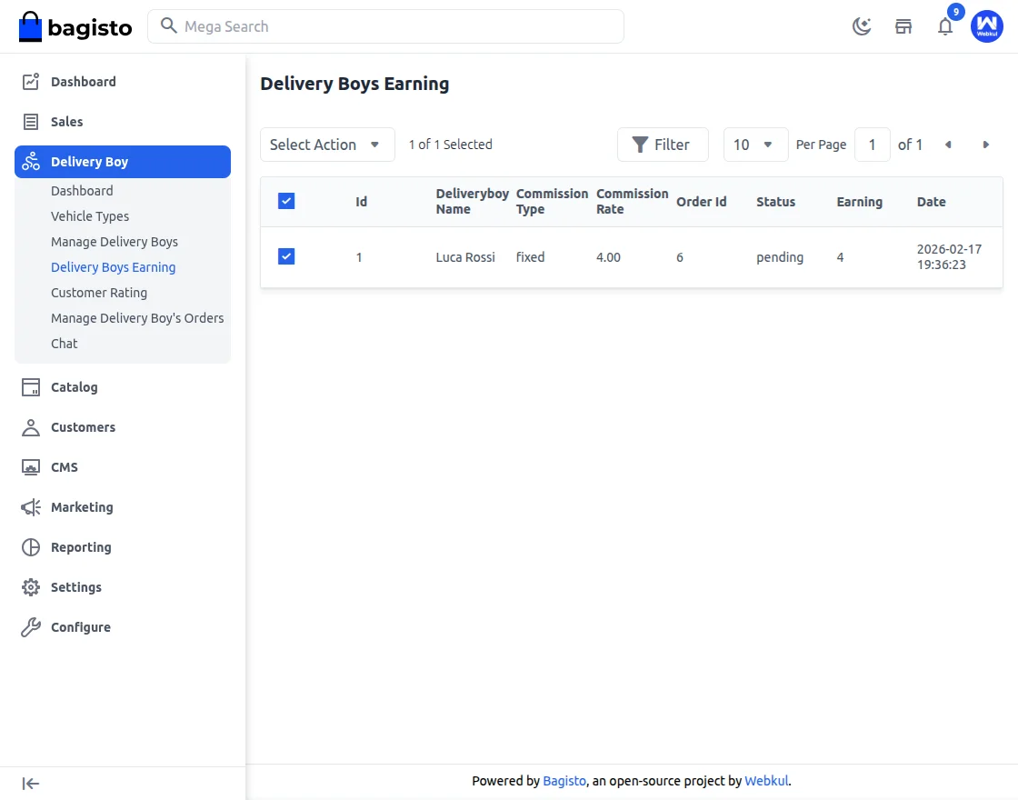Viewport: 1018px width, 800px height.
Task: Open the Select Action dropdown
Action: tap(327, 145)
